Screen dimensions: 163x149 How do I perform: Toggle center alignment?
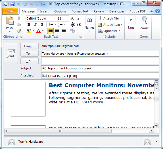coord(57,31)
